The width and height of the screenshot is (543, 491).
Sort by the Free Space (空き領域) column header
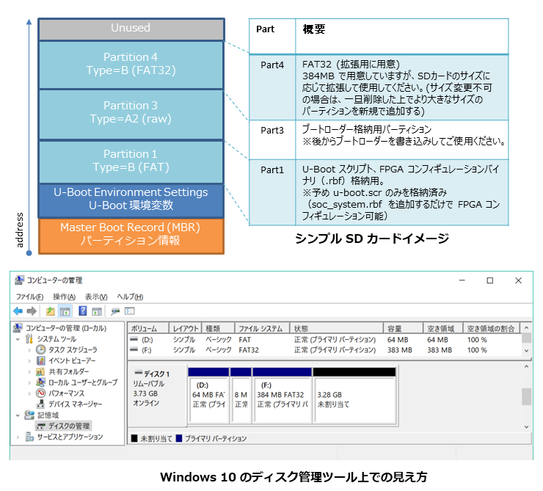coord(443,328)
